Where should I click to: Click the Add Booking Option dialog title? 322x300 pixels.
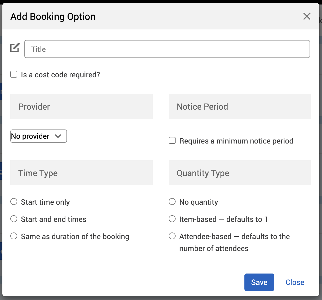coord(53,16)
